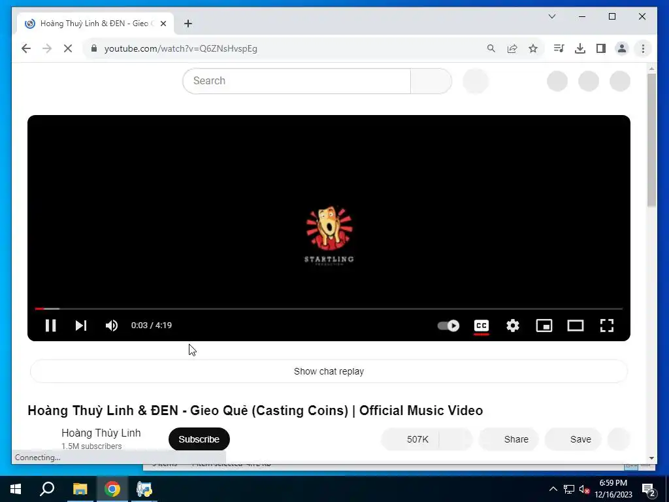Click Show chat replay
669x502 pixels.
pyautogui.click(x=329, y=371)
